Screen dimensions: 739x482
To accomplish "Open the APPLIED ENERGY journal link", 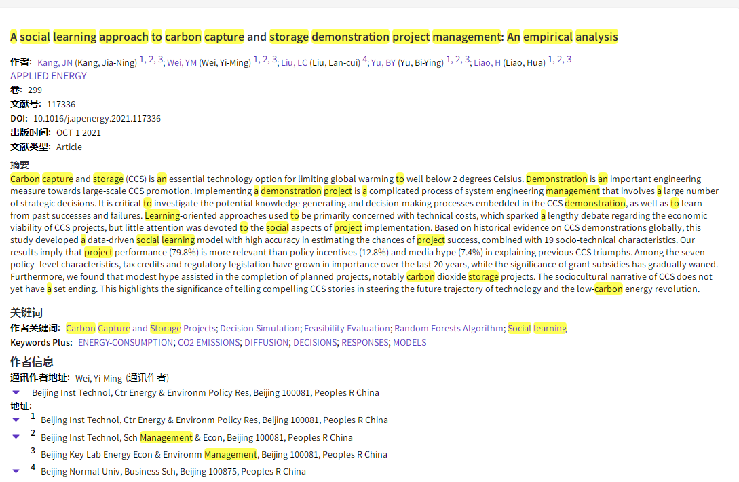I will pyautogui.click(x=48, y=76).
